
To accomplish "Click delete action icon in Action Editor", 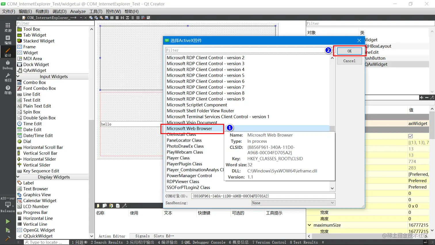I will (x=118, y=206).
